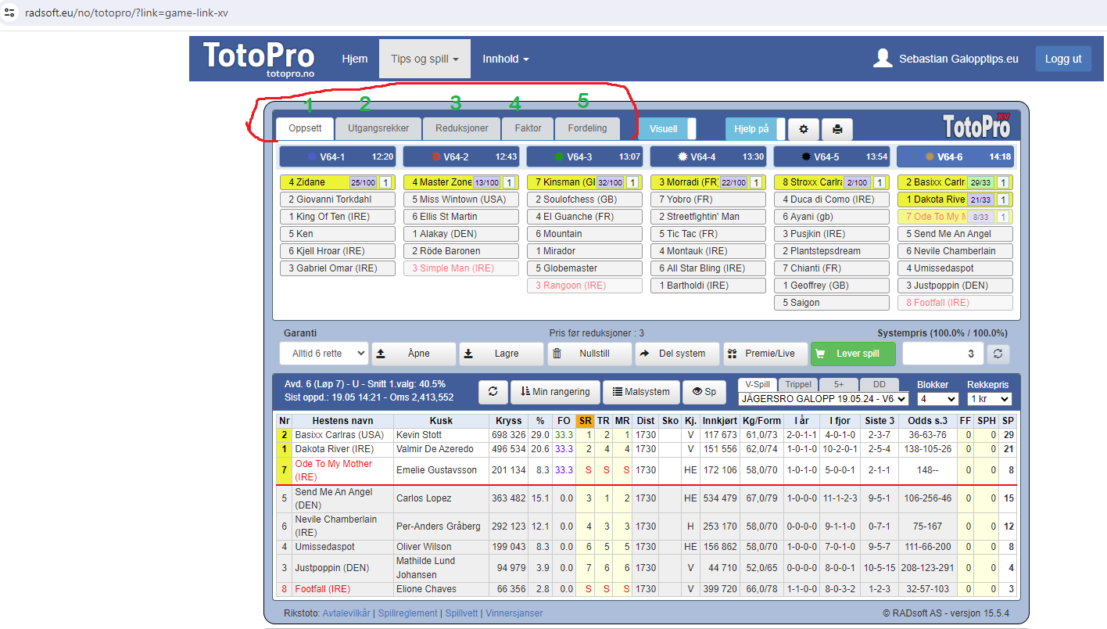Click the browser address bar URL
1107x629 pixels.
[127, 14]
